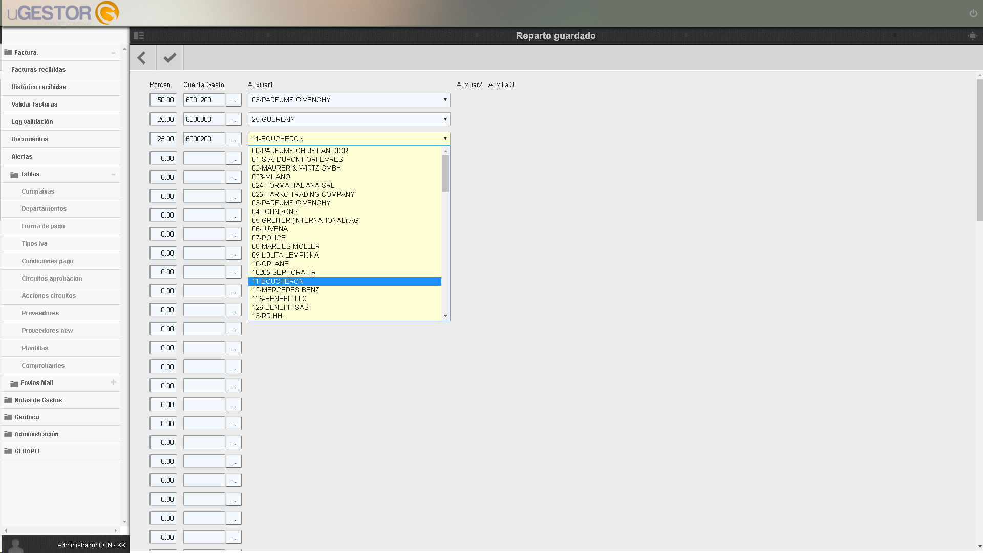Click lookup button for account 6000000
Image resolution: width=983 pixels, height=553 pixels.
(233, 119)
